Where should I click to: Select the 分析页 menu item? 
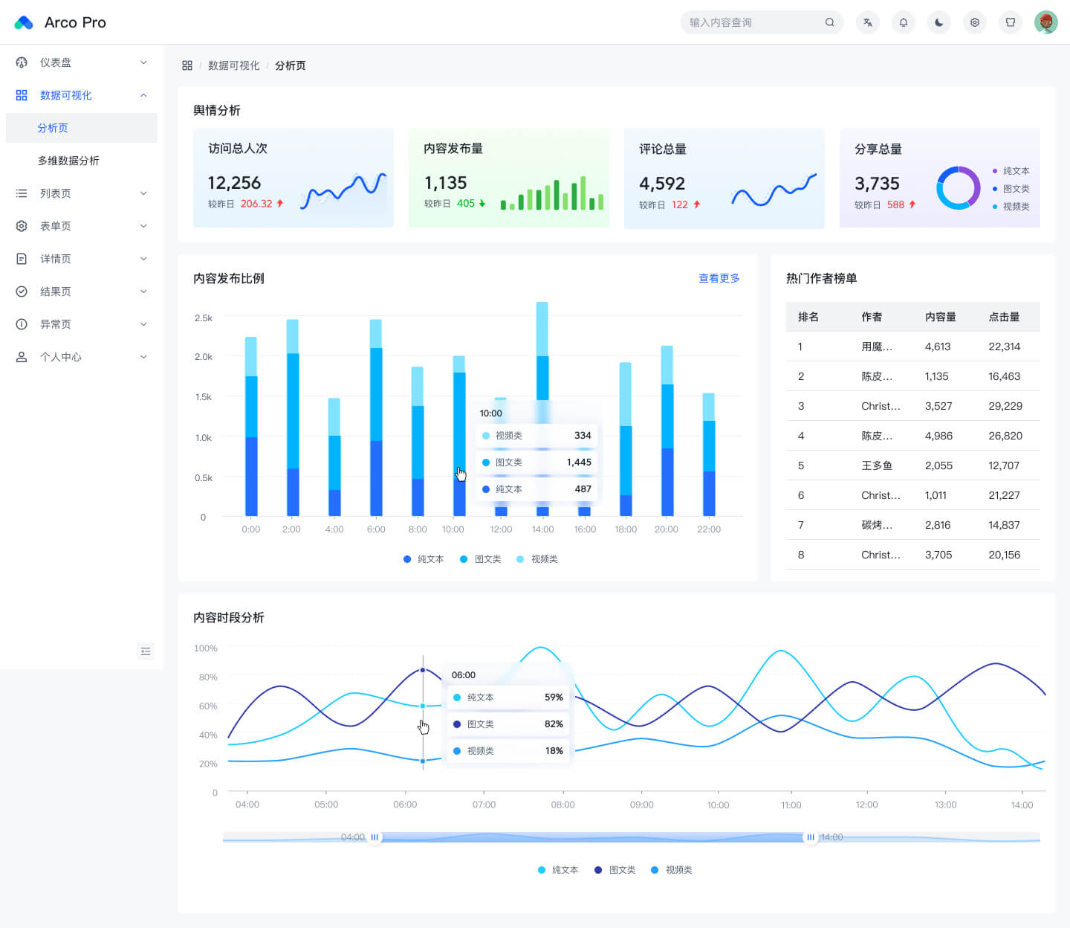point(82,128)
